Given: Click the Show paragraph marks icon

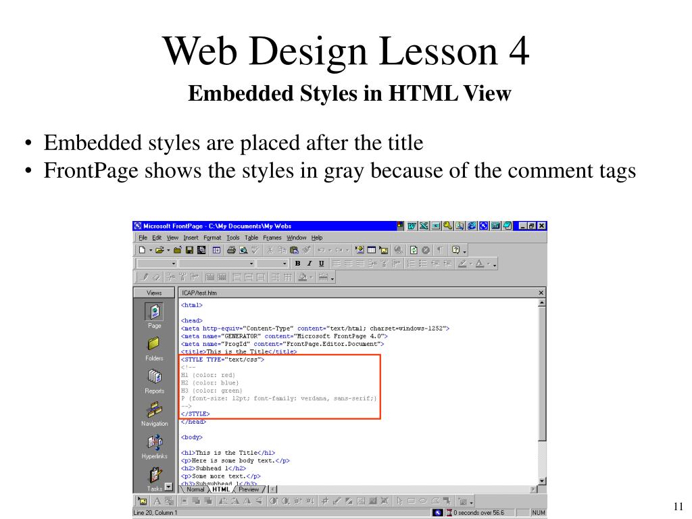Looking at the screenshot, I should click(439, 250).
